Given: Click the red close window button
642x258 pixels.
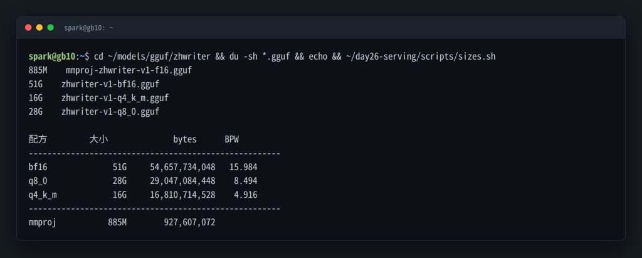Looking at the screenshot, I should point(28,28).
